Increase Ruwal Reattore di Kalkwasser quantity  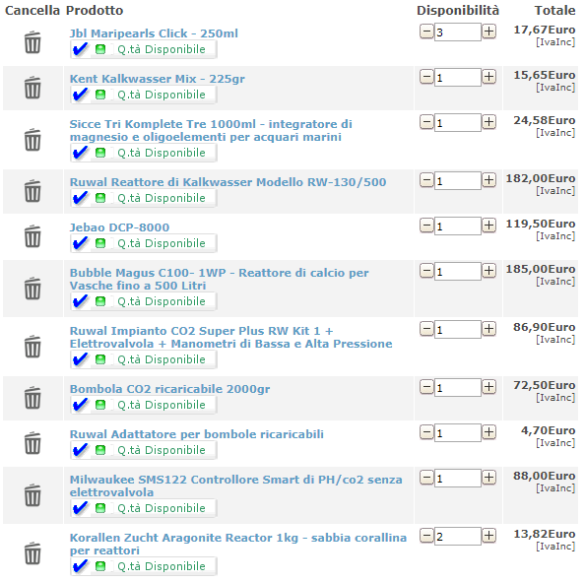point(488,180)
